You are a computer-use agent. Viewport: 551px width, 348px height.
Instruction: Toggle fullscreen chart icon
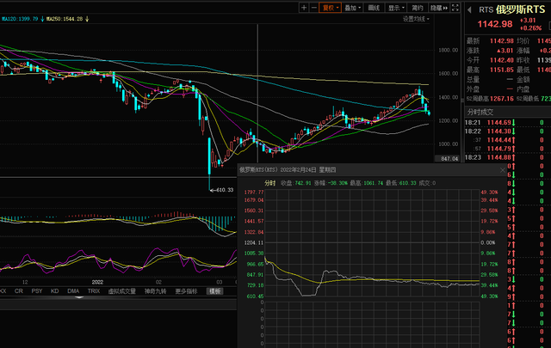(x=455, y=8)
